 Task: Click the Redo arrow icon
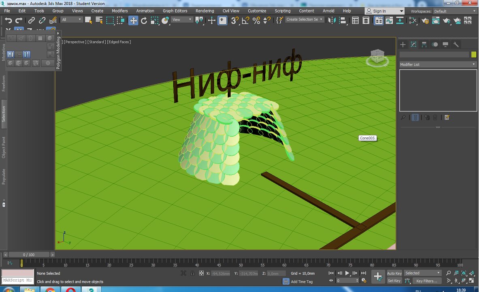pyautogui.click(x=19, y=20)
